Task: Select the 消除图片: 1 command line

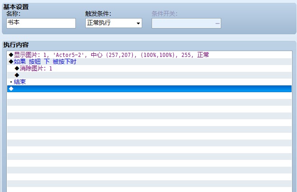Action: point(149,68)
